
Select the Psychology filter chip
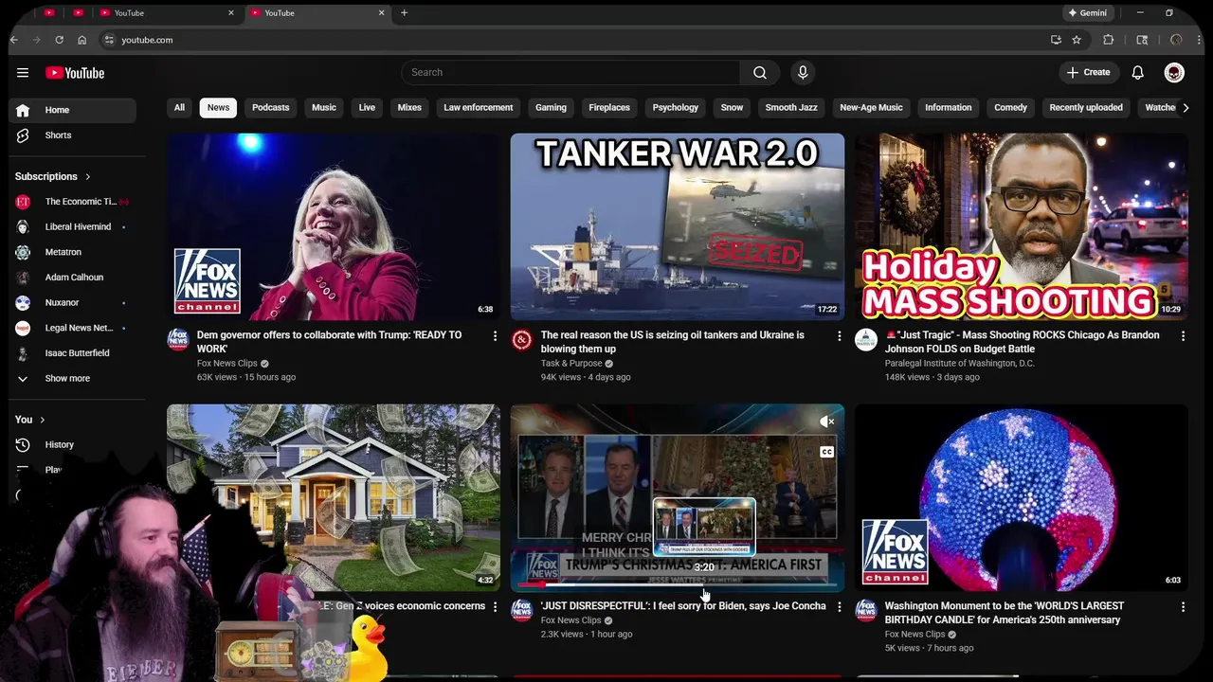pos(676,108)
